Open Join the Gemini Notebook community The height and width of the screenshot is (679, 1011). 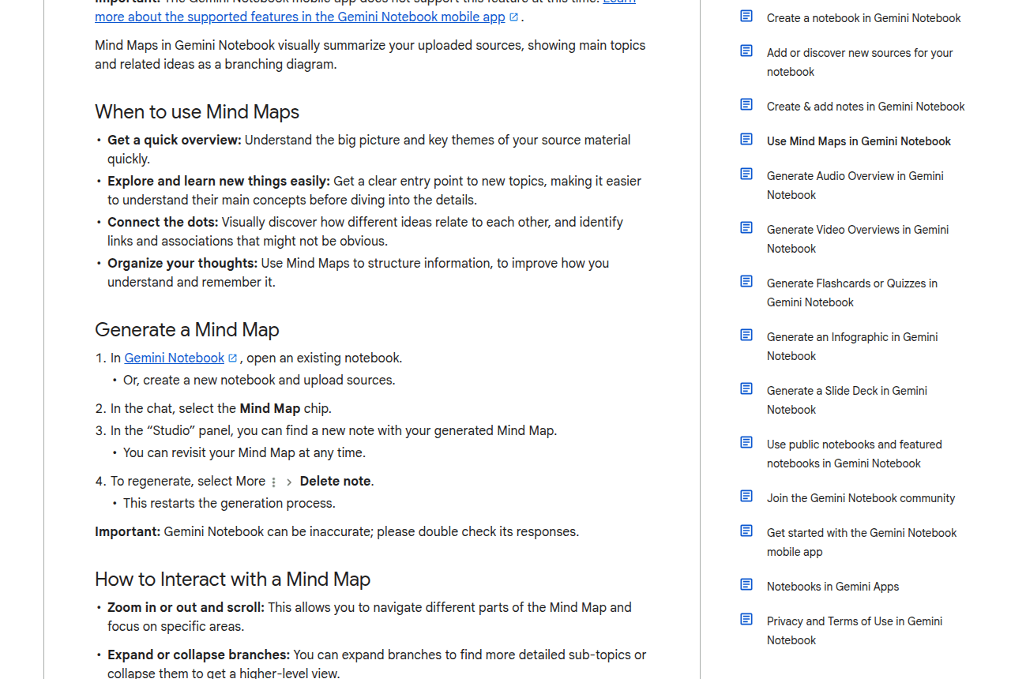[x=861, y=498]
